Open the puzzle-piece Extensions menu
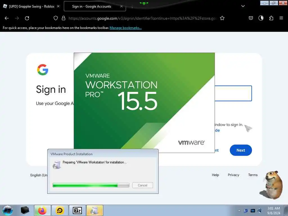This screenshot has width=288, height=216. pyautogui.click(x=271, y=18)
